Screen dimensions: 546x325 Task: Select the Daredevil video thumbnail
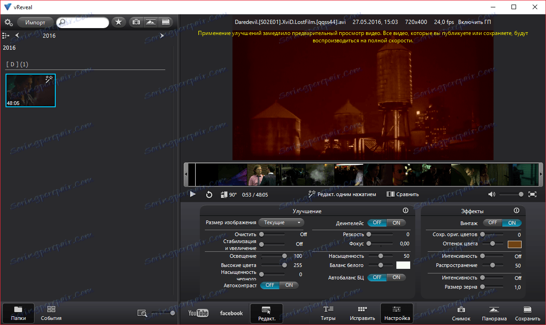(30, 91)
